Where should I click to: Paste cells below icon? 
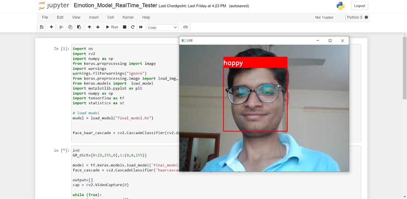pos(79,27)
